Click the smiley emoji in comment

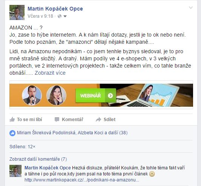(x=152, y=174)
